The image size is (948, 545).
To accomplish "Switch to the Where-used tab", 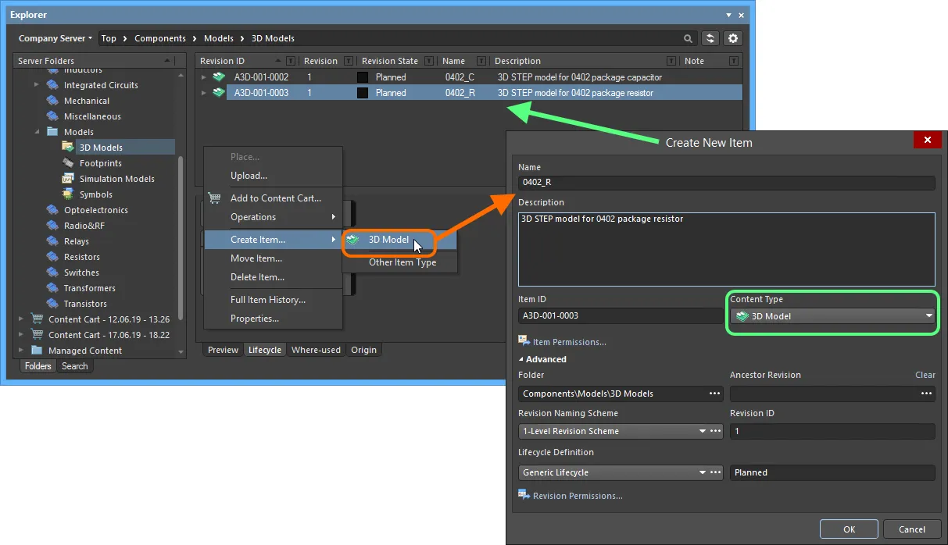I will (x=316, y=350).
